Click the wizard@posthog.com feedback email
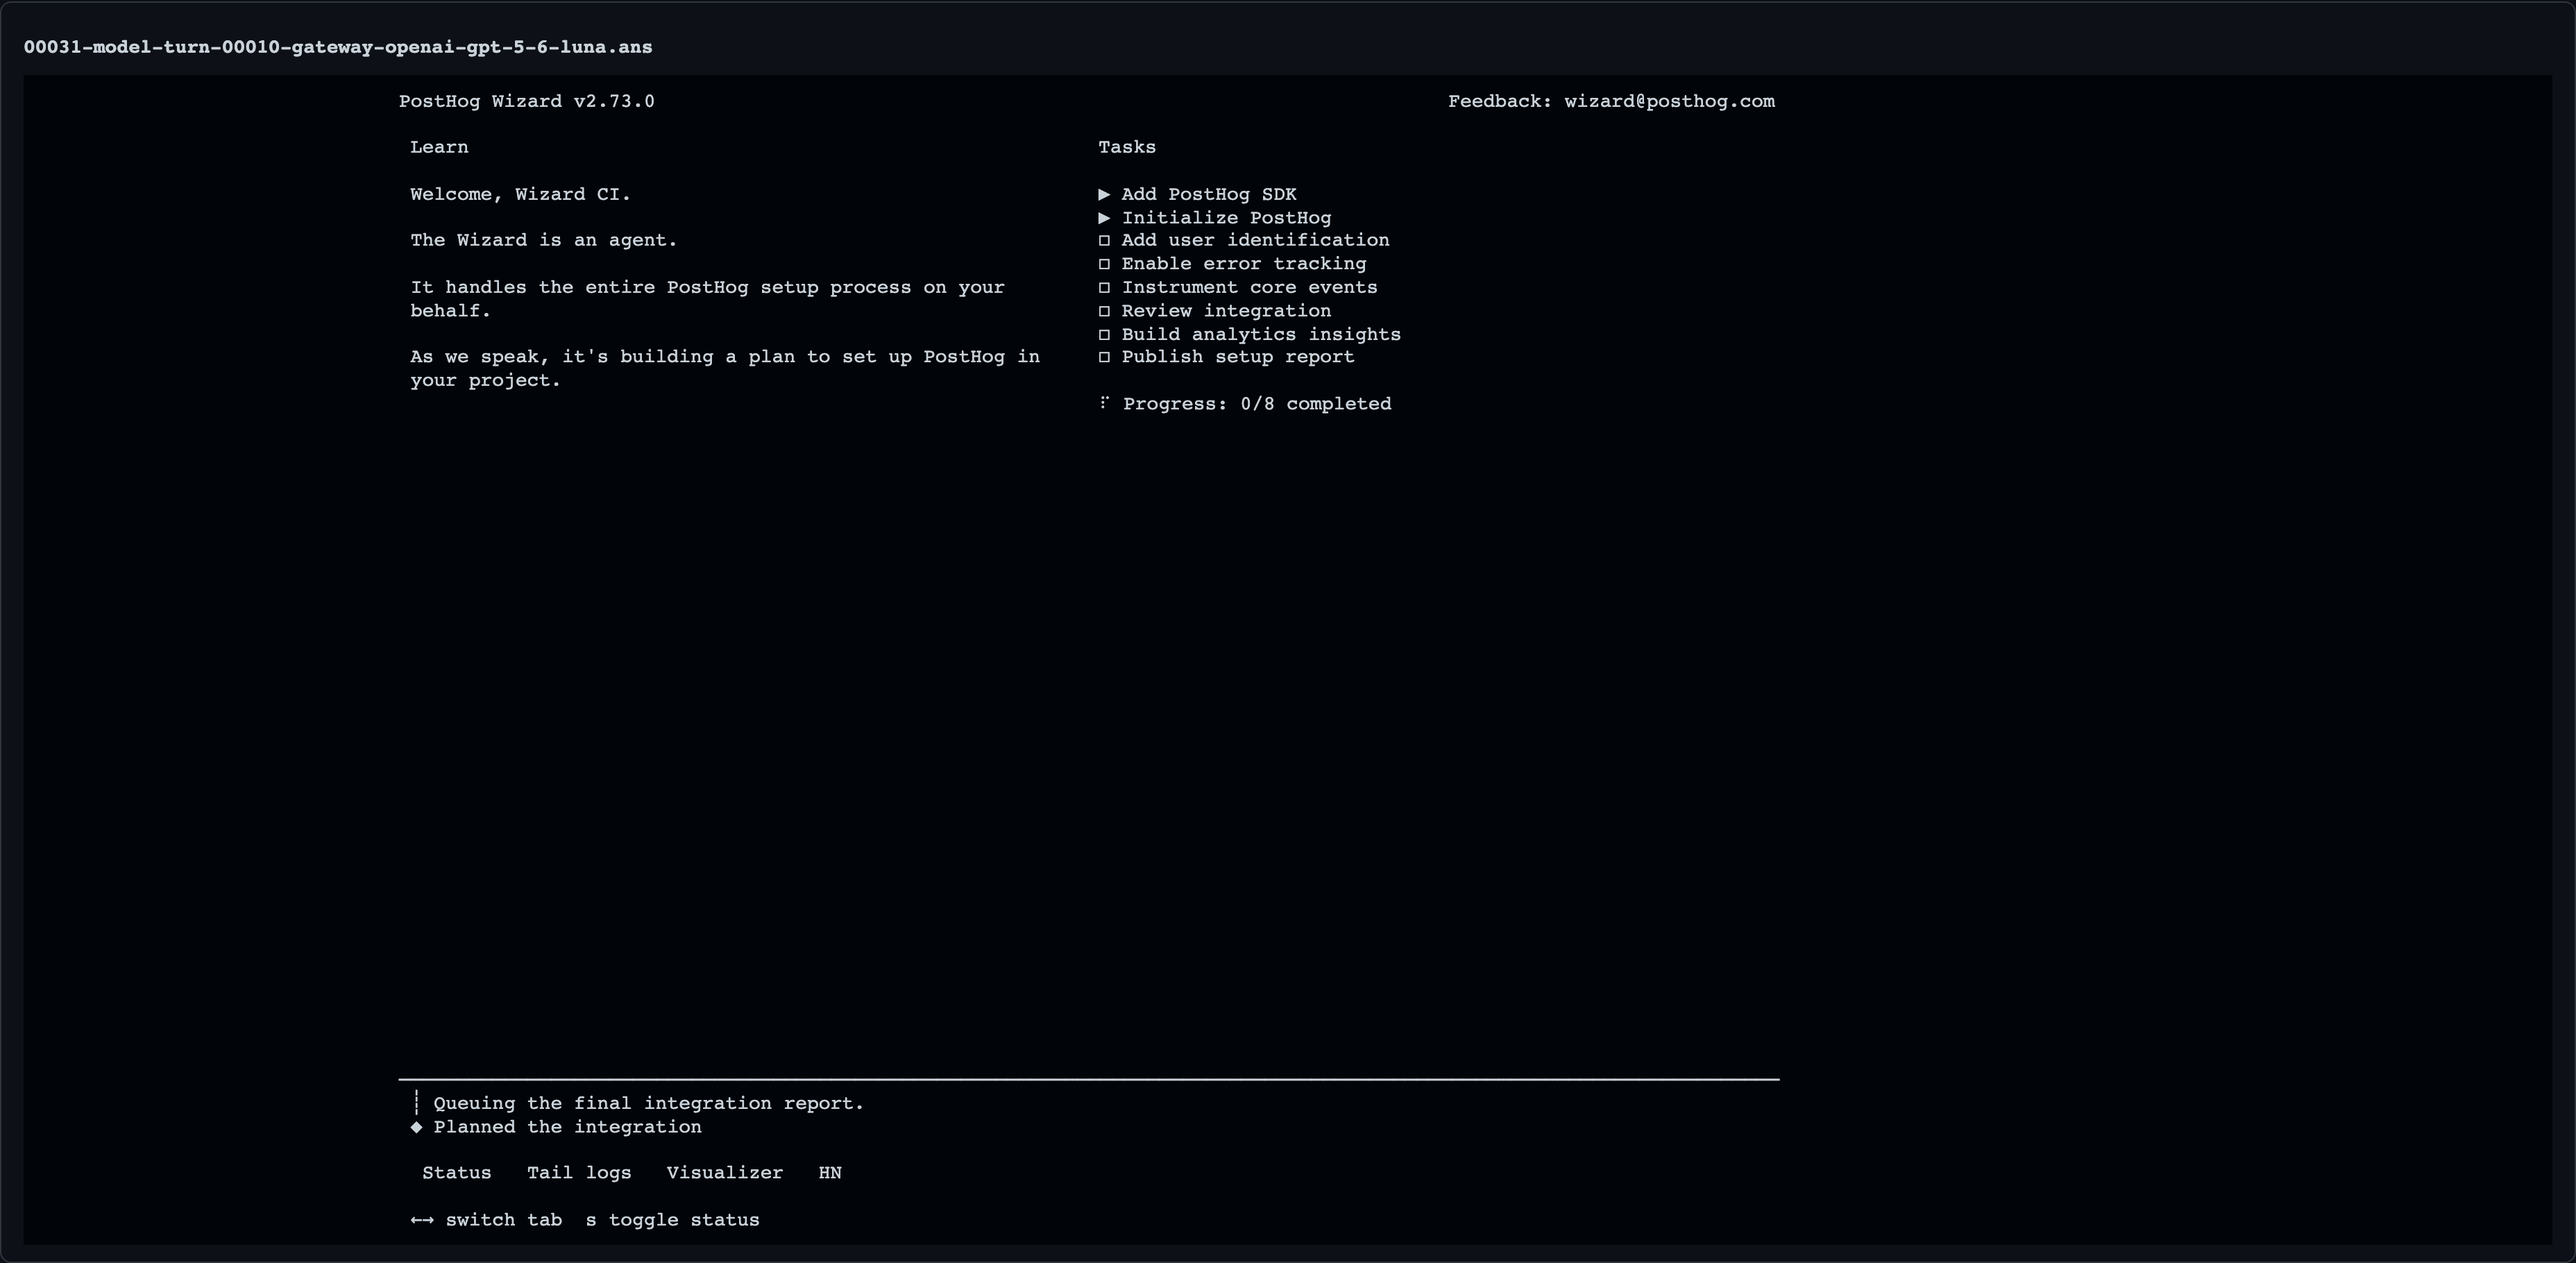Screen dimensions: 2576x1263 (x=1670, y=101)
